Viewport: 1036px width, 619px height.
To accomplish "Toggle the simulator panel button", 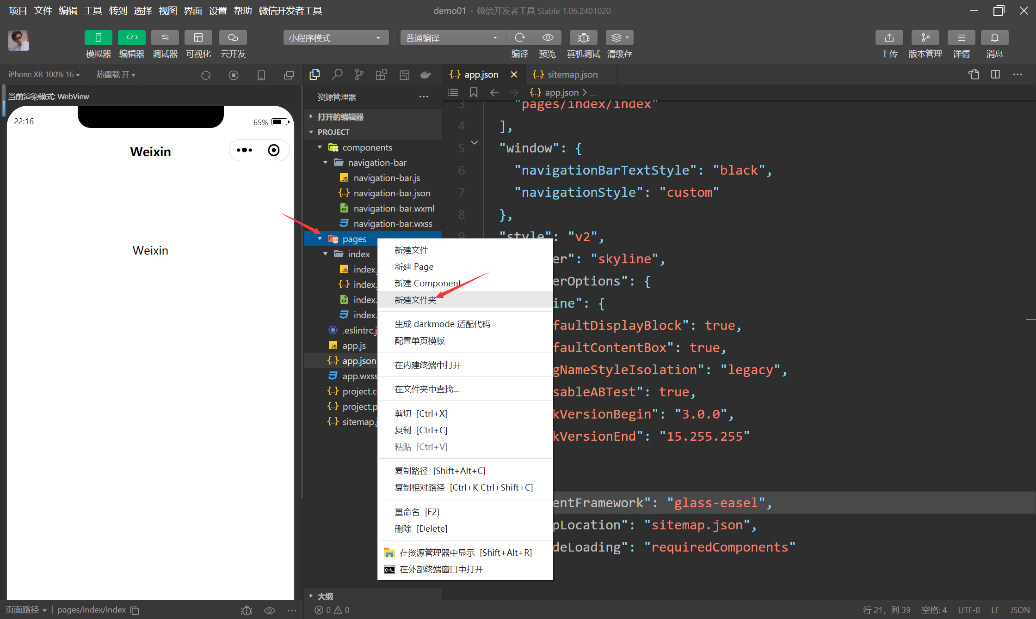I will pos(98,38).
